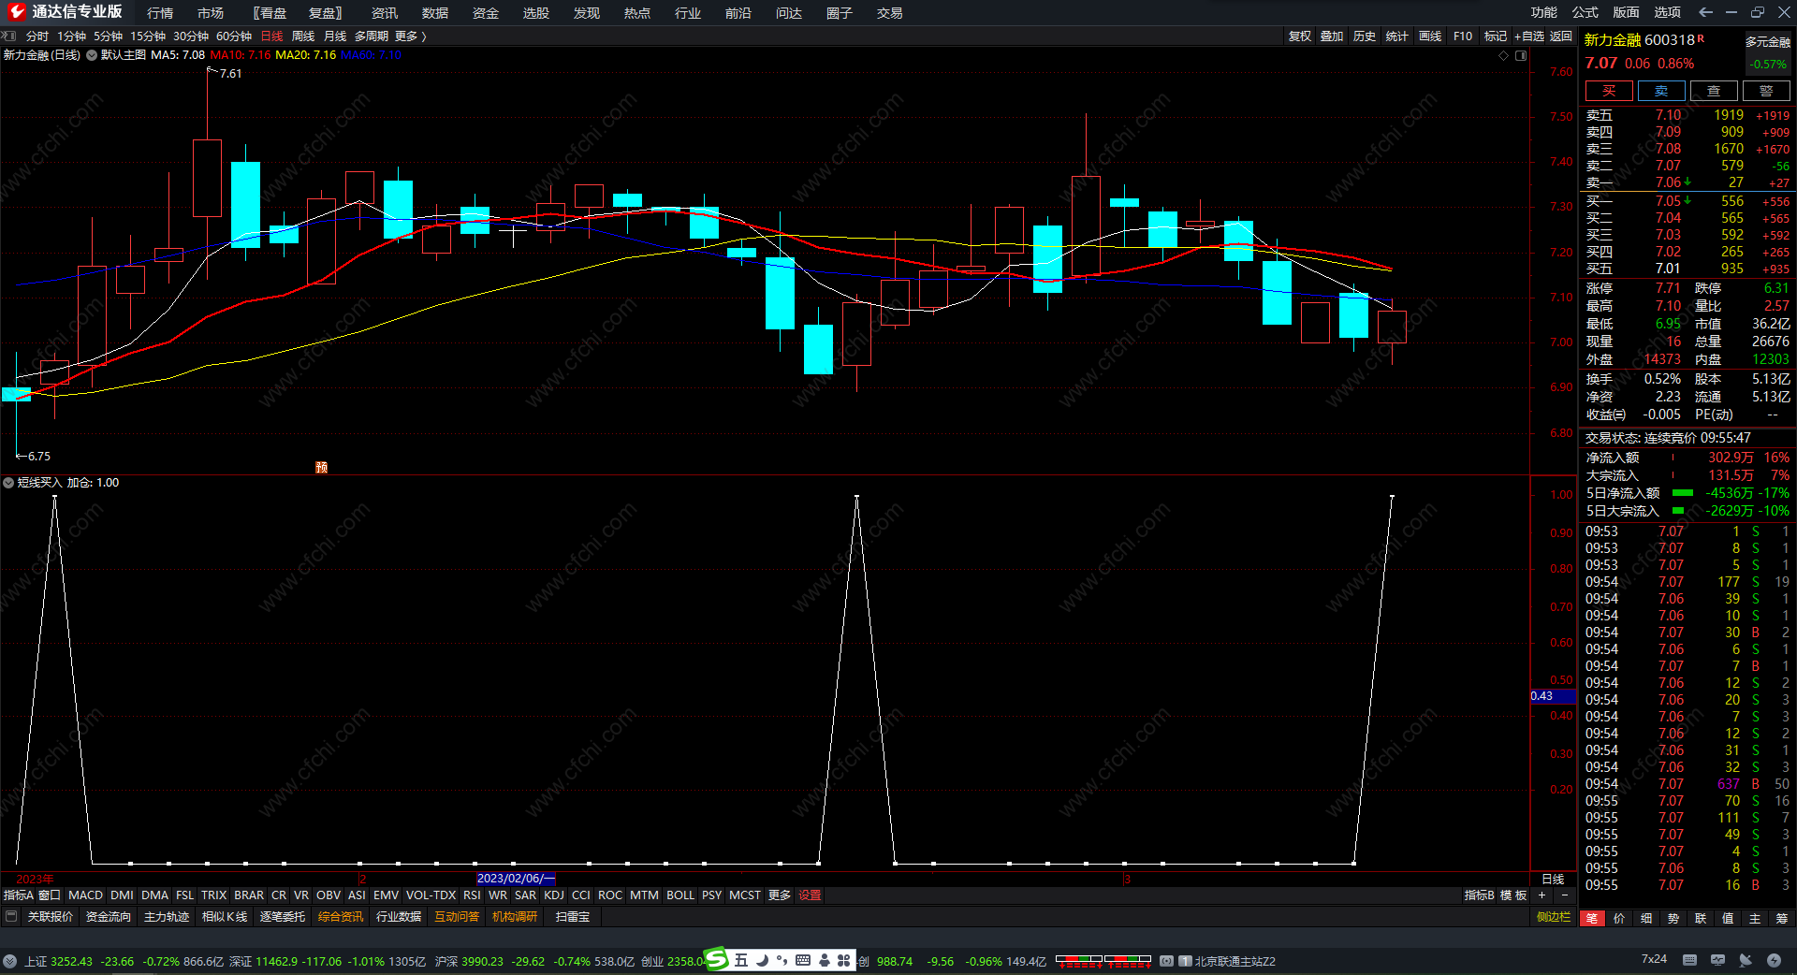Click the connection icon before 北京联通主站Z2
Image resolution: width=1797 pixels, height=975 pixels.
coord(1167,961)
